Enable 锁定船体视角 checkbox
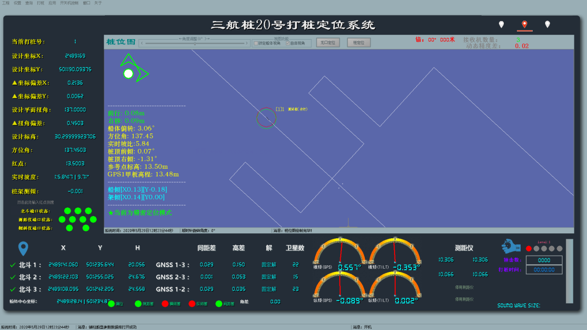587x330 pixels. (256, 43)
